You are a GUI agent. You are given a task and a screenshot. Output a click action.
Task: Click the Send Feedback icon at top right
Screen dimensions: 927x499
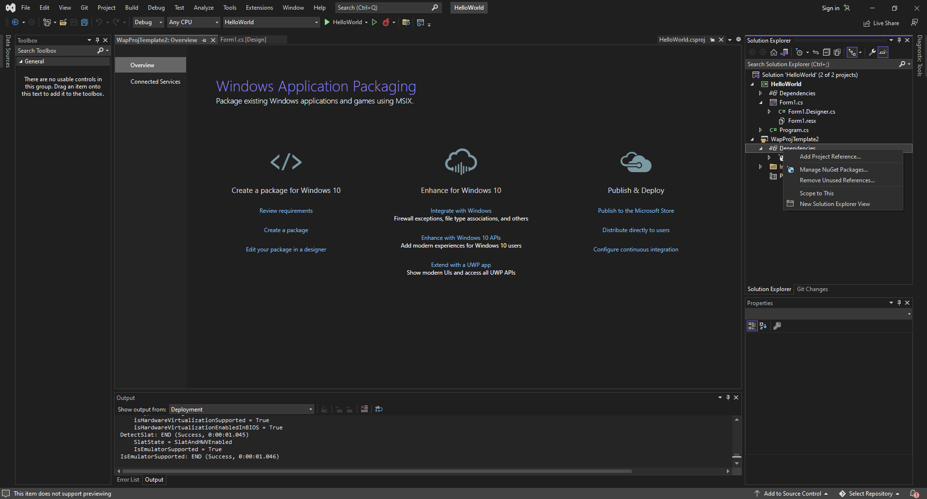[914, 23]
